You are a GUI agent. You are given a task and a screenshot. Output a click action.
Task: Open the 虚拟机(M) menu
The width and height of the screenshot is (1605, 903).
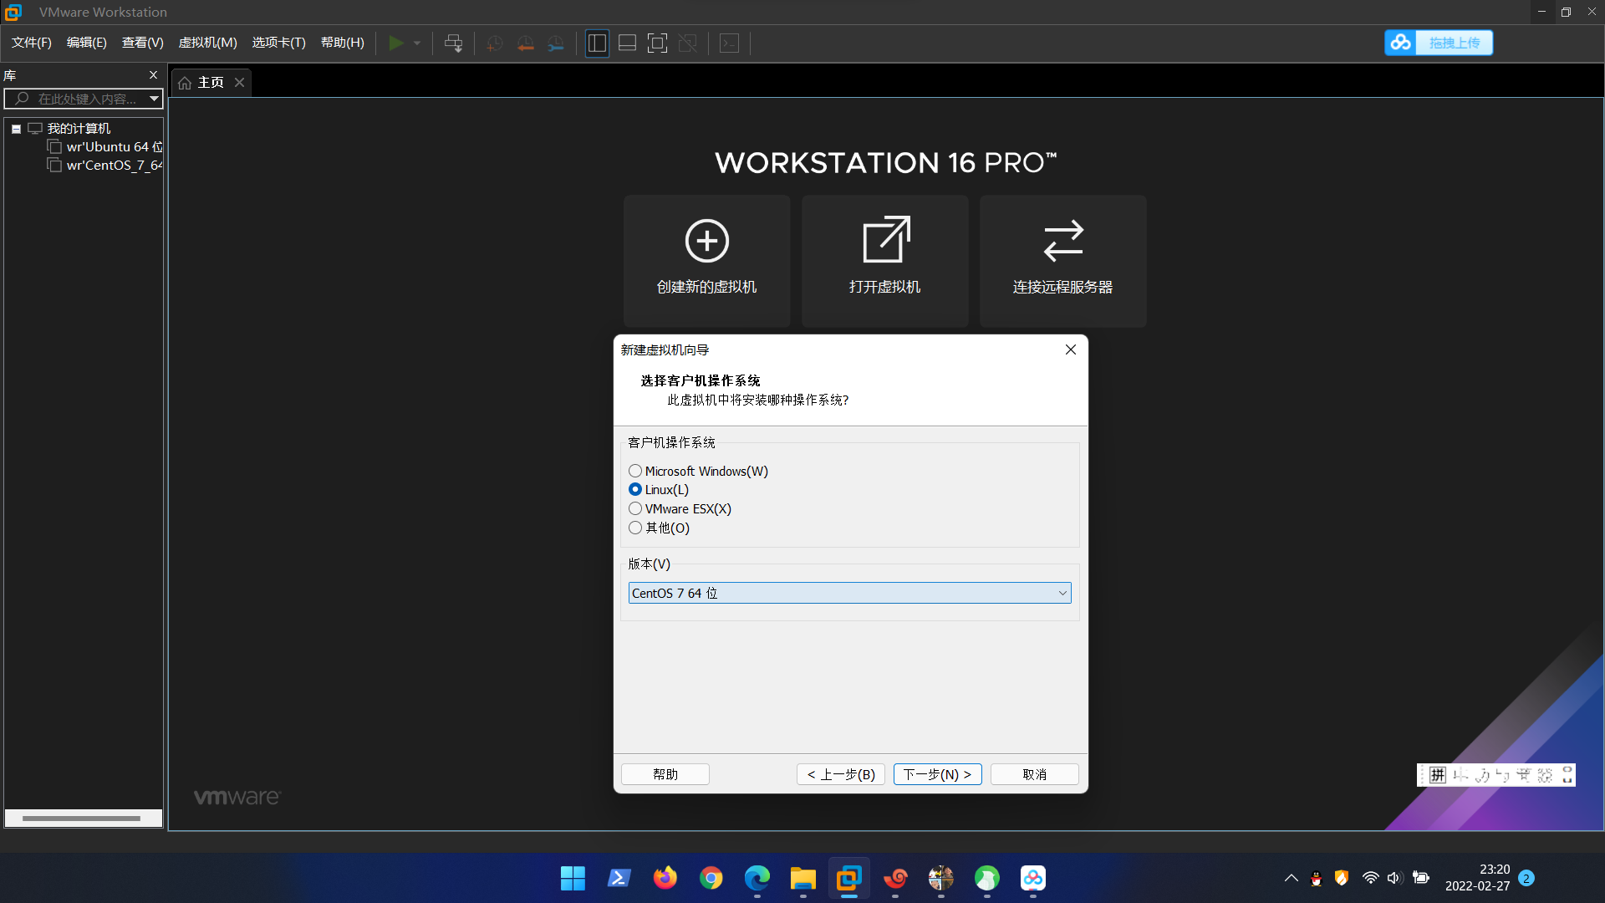(x=207, y=43)
